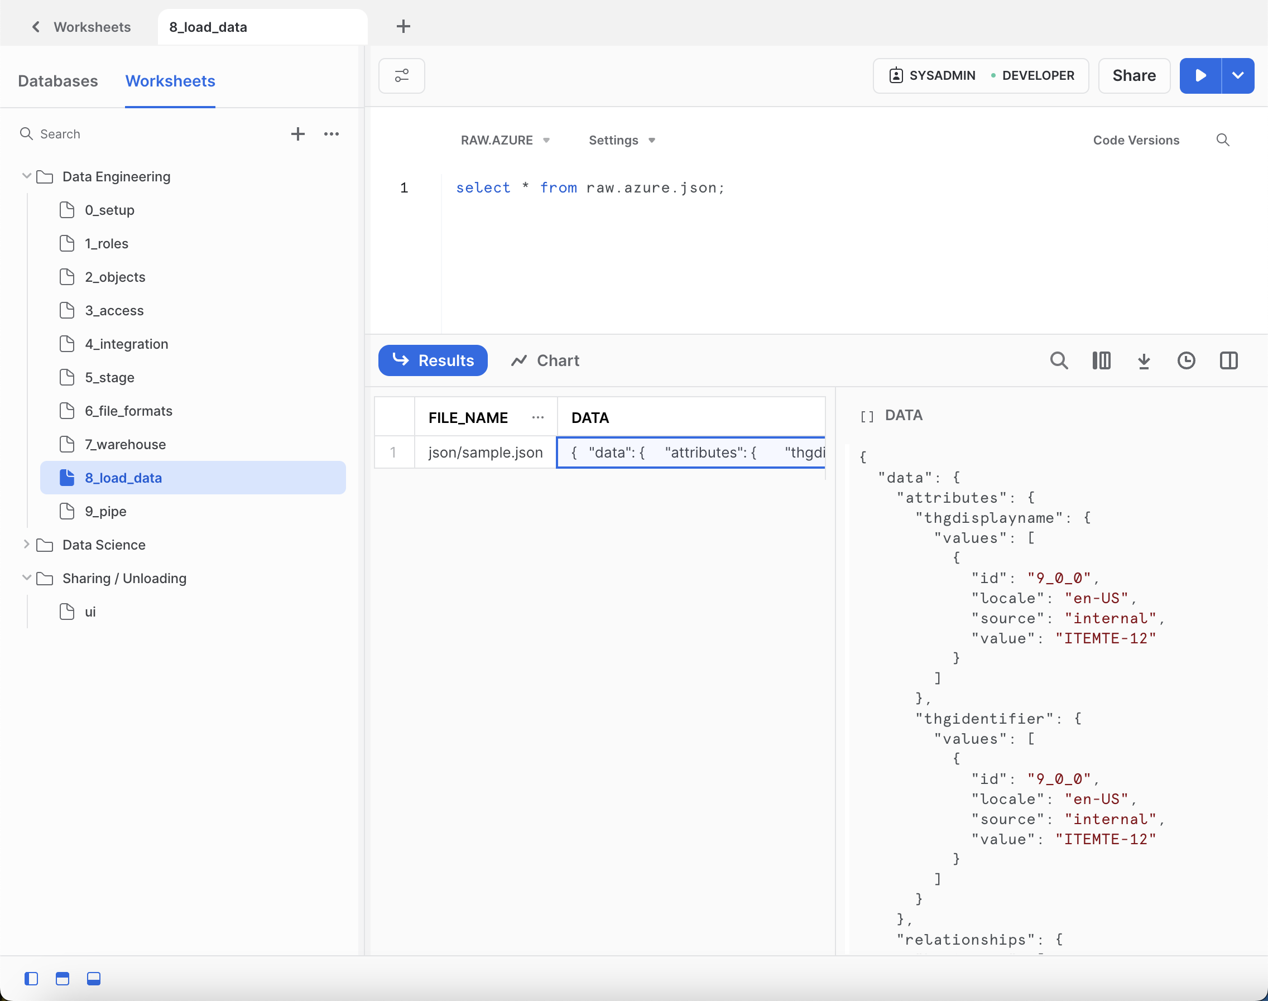Click the "thgidentifier" key in JSON

click(984, 719)
